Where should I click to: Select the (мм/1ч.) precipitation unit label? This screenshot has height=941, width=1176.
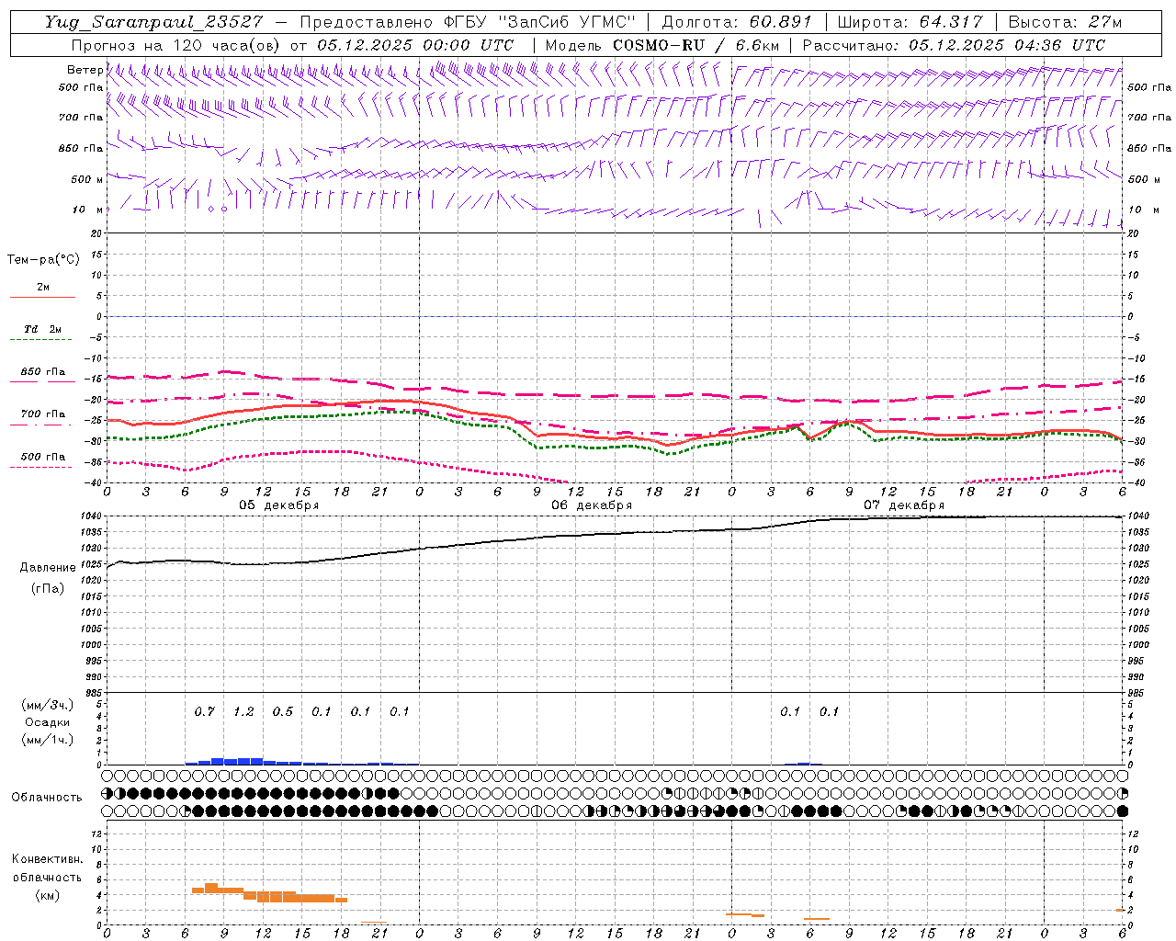tap(48, 740)
